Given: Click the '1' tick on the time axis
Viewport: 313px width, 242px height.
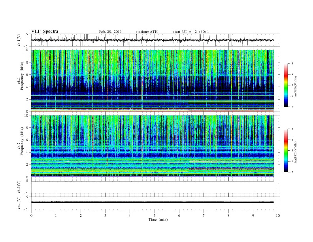Looking at the screenshot, I should pos(56,216).
